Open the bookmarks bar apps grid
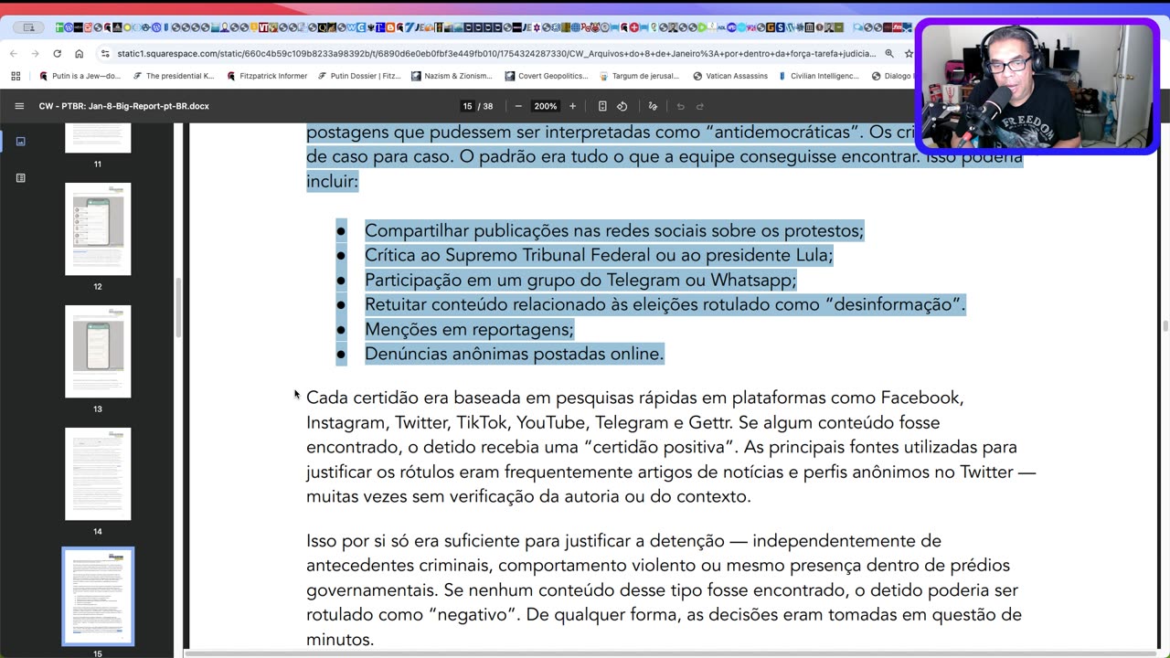 (16, 76)
